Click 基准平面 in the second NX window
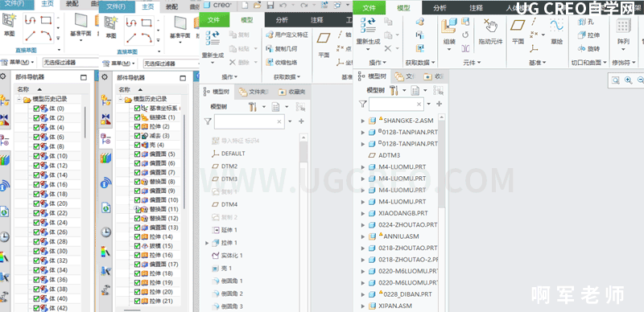The height and width of the screenshot is (312, 644). tap(180, 27)
